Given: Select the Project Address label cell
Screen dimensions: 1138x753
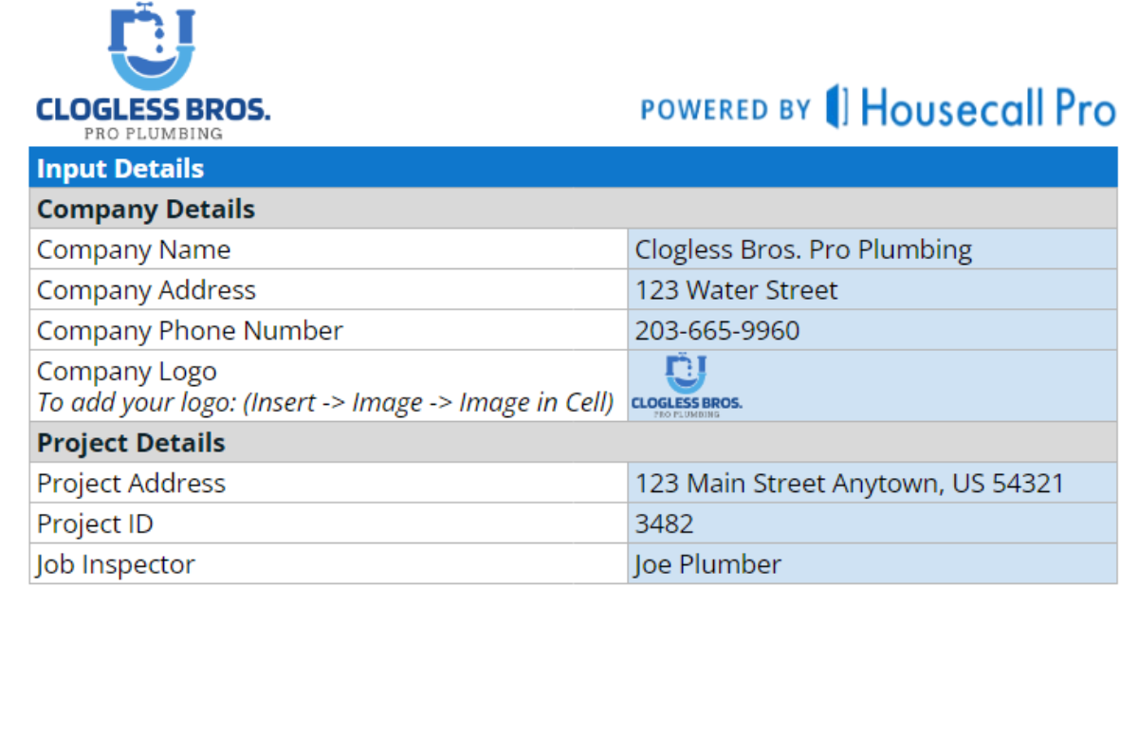Looking at the screenshot, I should point(328,484).
